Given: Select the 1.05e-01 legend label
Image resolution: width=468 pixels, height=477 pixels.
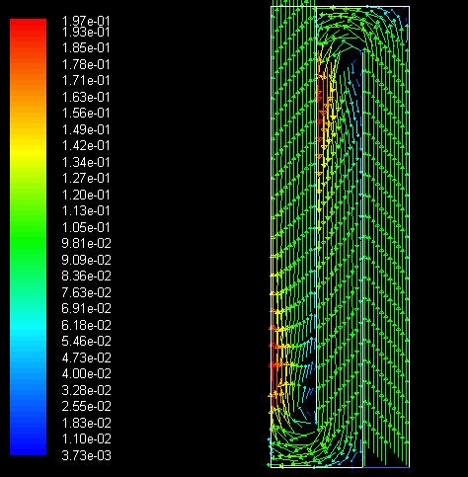Looking at the screenshot, I should tap(86, 227).
